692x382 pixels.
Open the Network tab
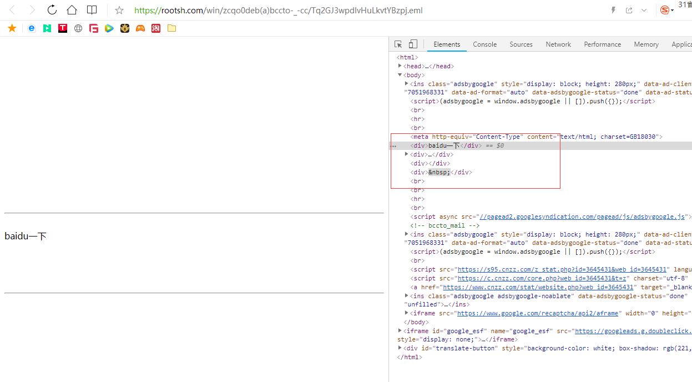tap(558, 44)
